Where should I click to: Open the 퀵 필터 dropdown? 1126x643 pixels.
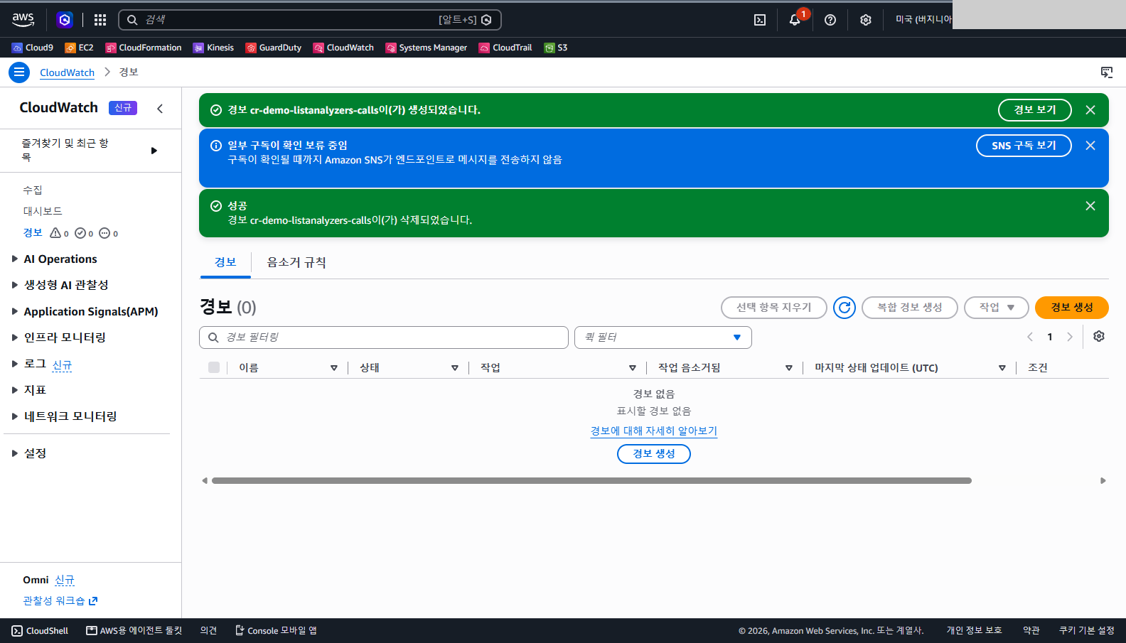663,337
